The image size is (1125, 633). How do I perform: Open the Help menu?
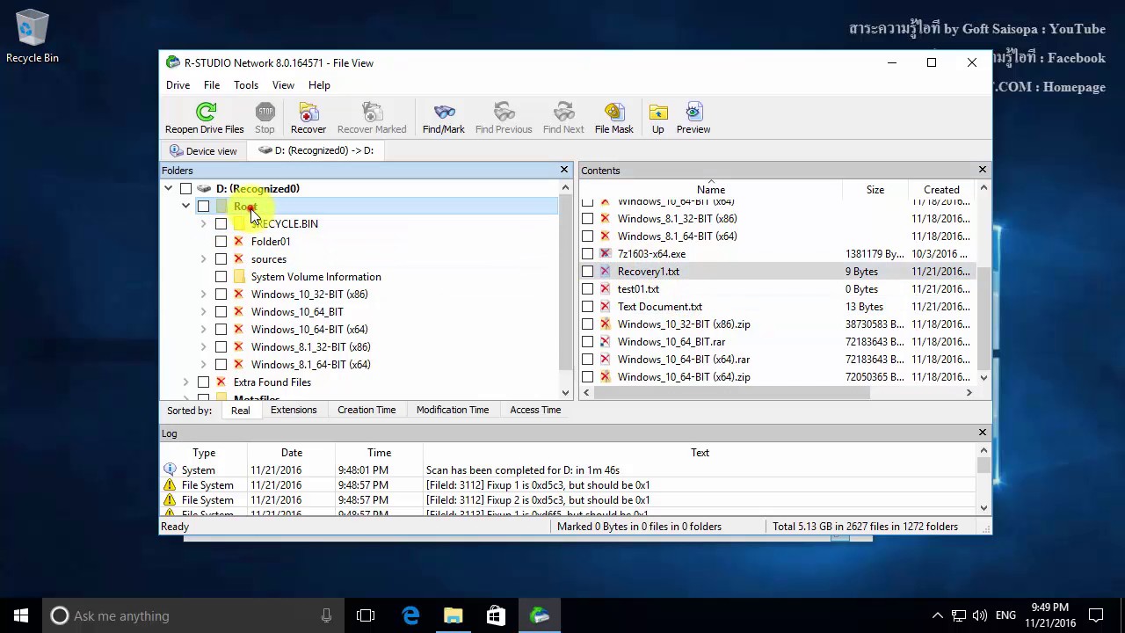(319, 84)
